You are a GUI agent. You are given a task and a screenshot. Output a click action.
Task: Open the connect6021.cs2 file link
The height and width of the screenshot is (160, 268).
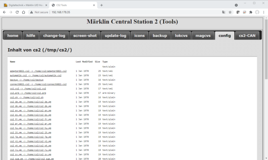pos(38,84)
